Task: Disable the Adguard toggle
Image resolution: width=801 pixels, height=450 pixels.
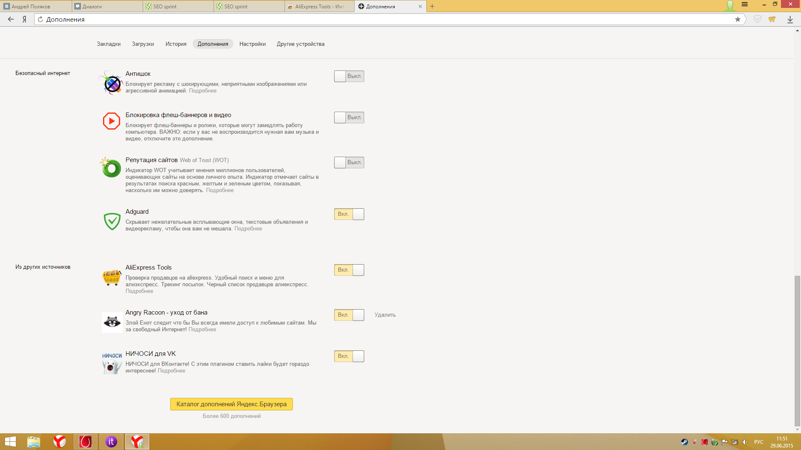Action: click(349, 214)
